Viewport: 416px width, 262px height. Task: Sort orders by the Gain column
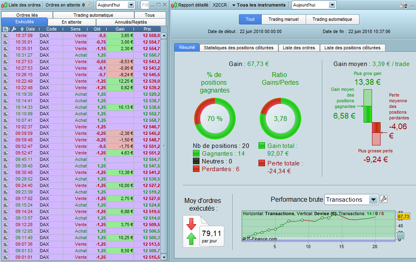click(x=120, y=29)
